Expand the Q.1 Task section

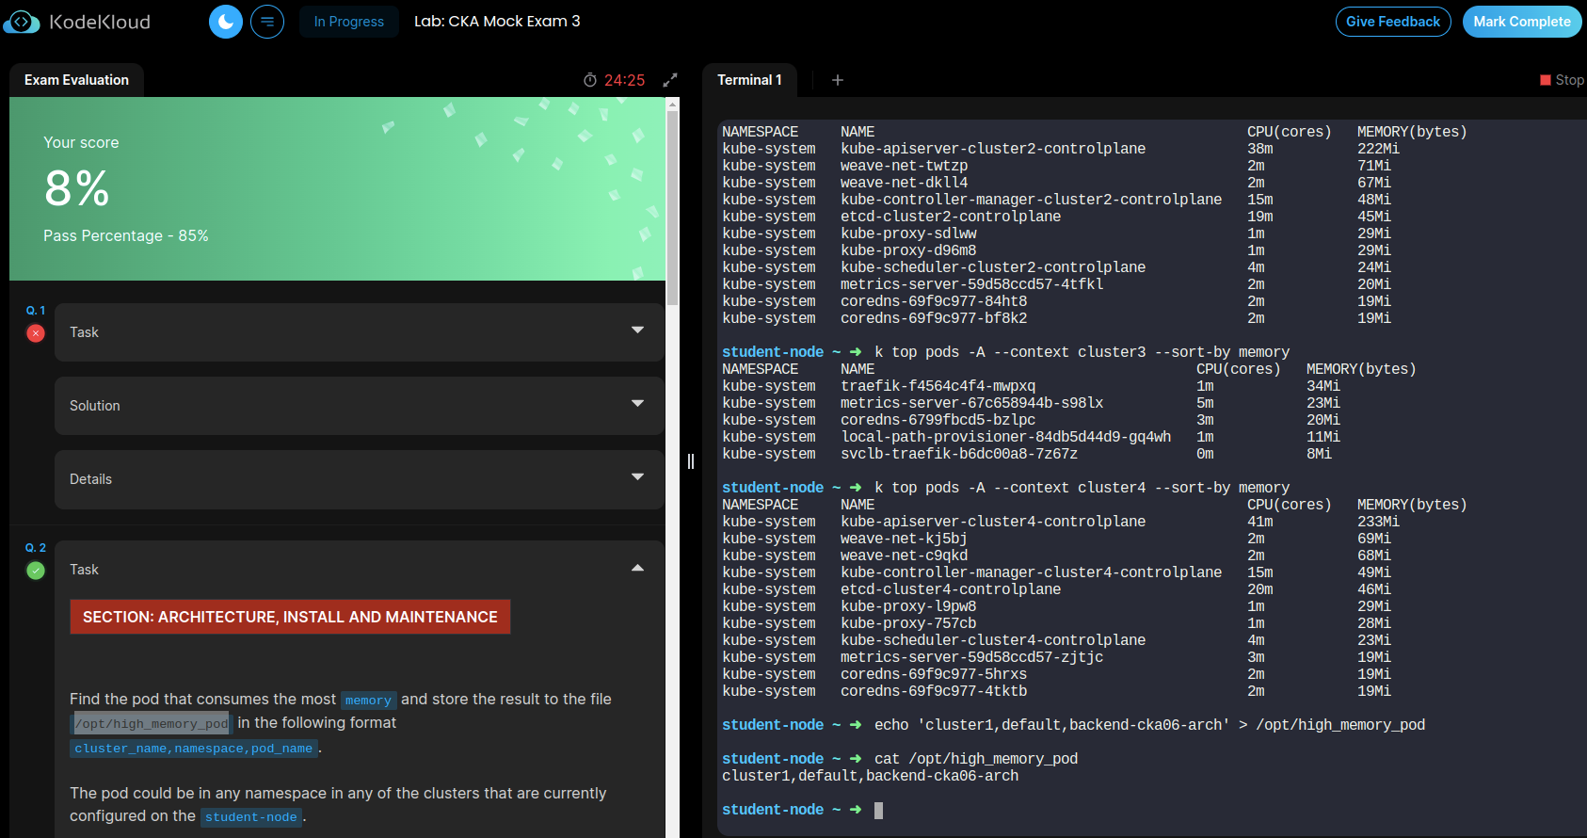pos(637,331)
